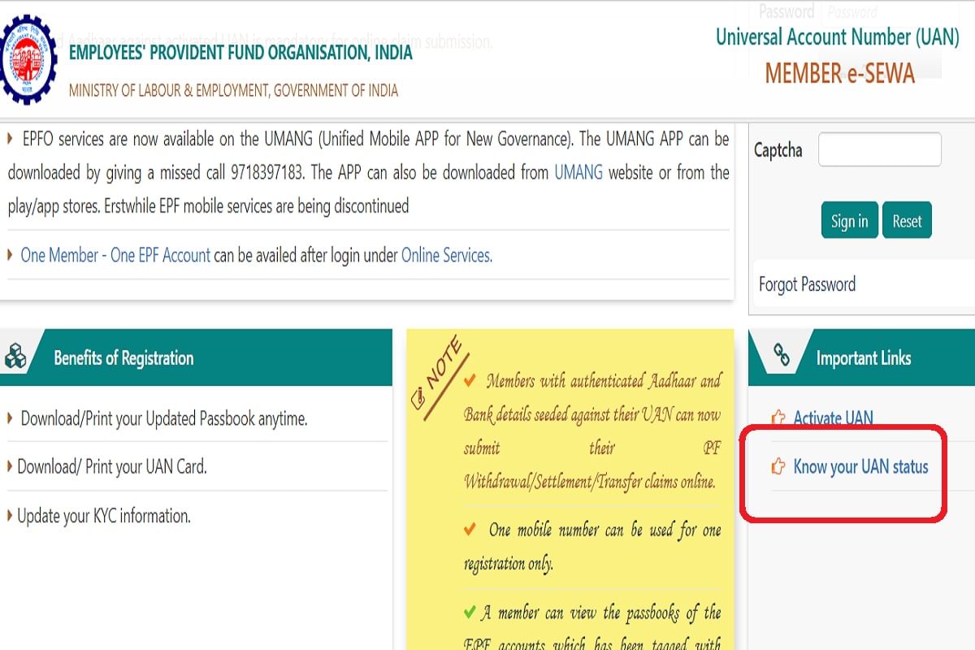This screenshot has height=650, width=975.
Task: Expand the One Member One EPF Account arrow
Action: (x=11, y=254)
